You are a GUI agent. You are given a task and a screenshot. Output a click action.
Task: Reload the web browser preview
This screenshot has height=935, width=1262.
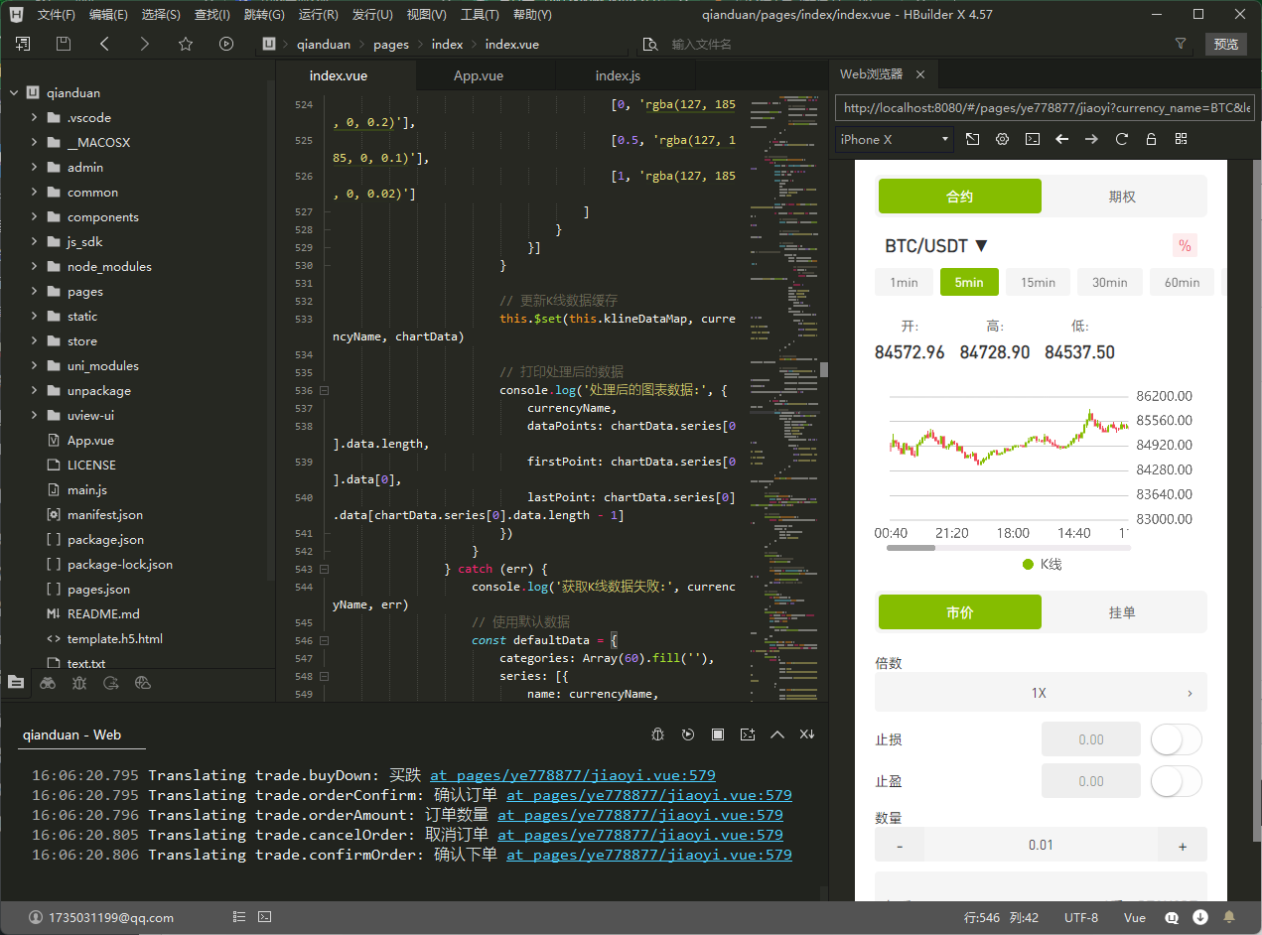[x=1122, y=139]
